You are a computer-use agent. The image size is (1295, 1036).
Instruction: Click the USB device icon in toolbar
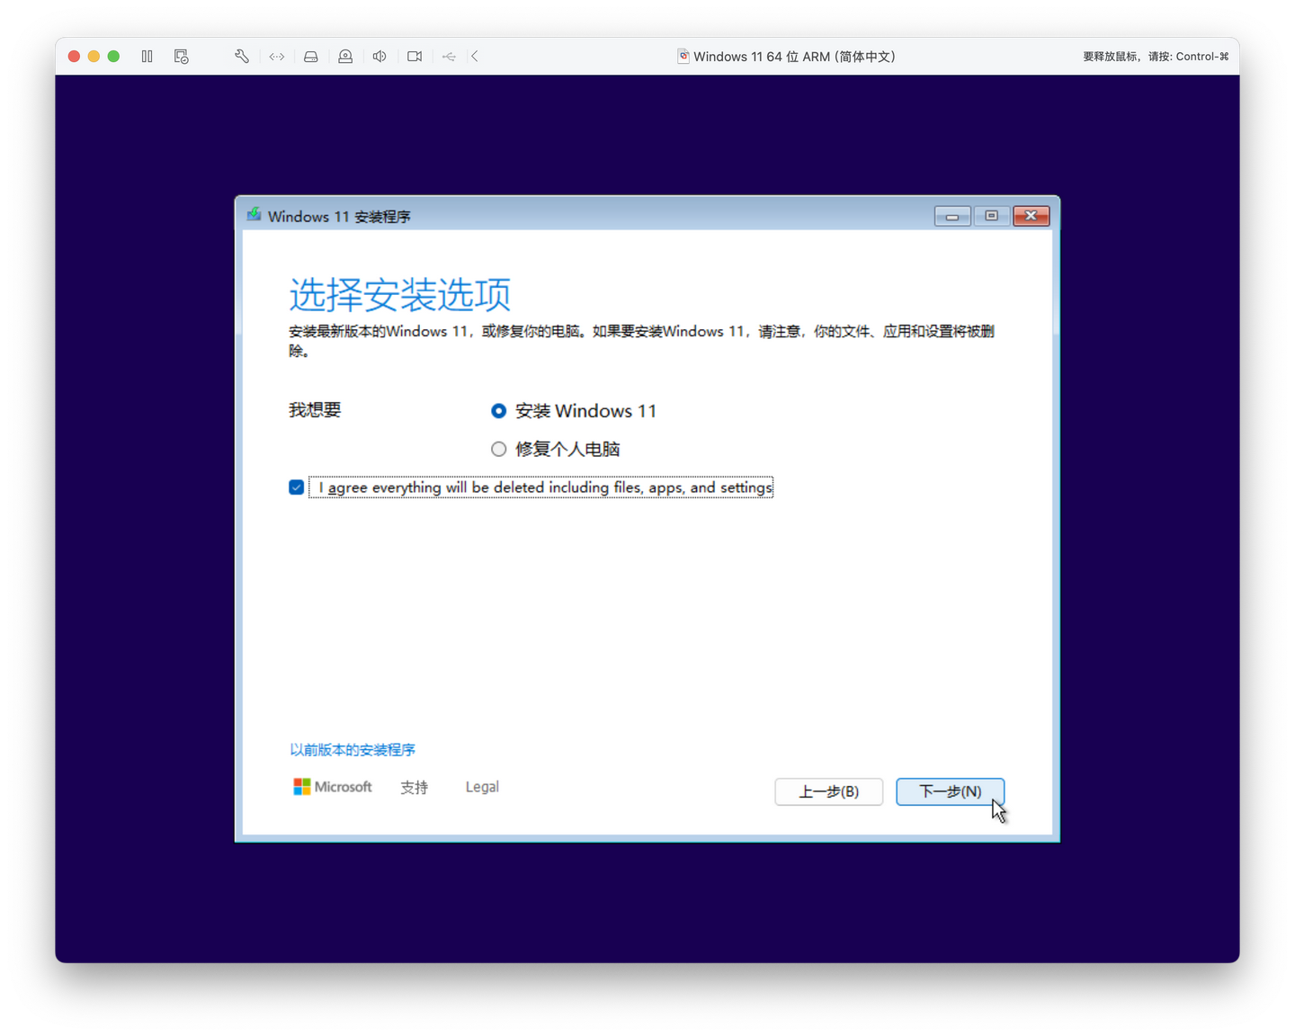point(449,57)
